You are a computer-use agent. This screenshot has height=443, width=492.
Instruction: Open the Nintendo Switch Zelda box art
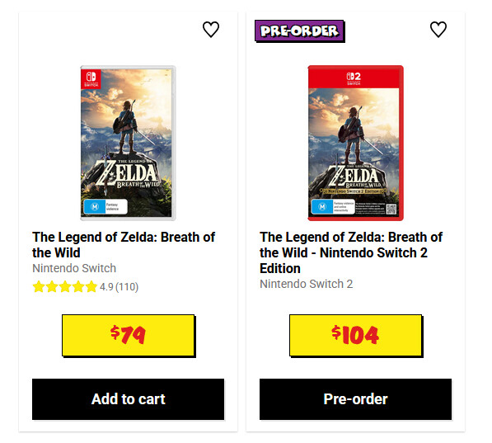(128, 143)
